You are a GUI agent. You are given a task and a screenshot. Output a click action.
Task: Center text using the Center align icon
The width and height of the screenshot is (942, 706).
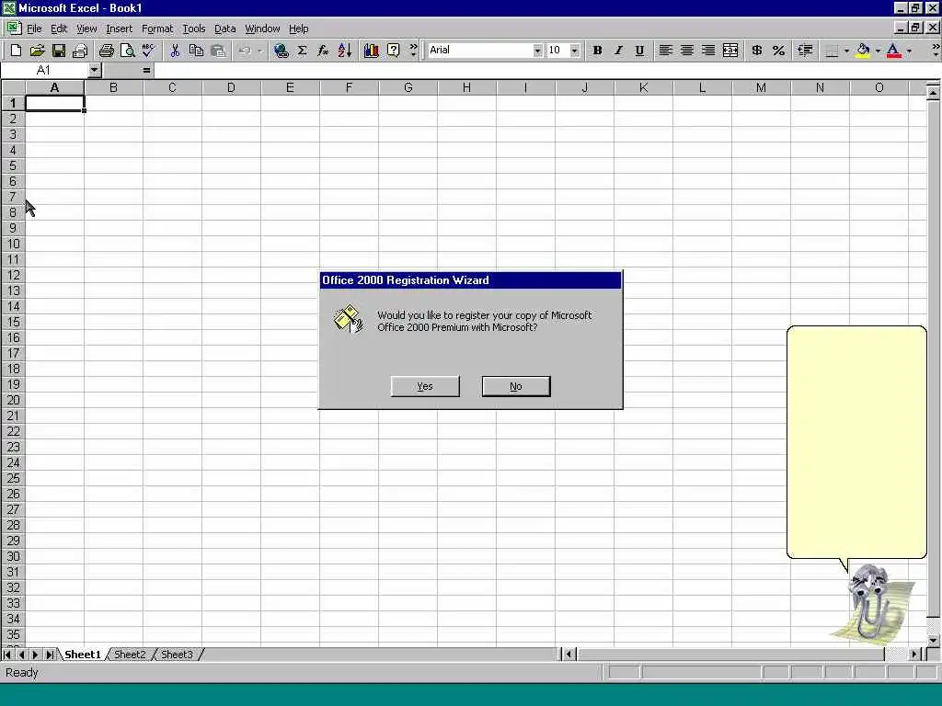pyautogui.click(x=686, y=51)
